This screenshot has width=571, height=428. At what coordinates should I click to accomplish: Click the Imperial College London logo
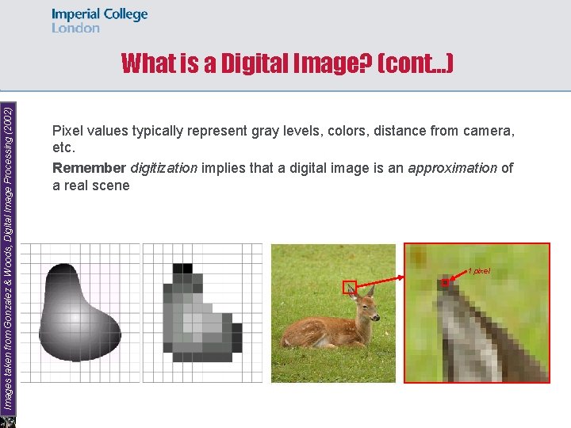[99, 21]
